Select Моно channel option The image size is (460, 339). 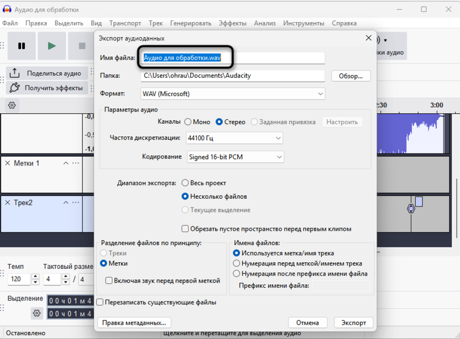(188, 122)
